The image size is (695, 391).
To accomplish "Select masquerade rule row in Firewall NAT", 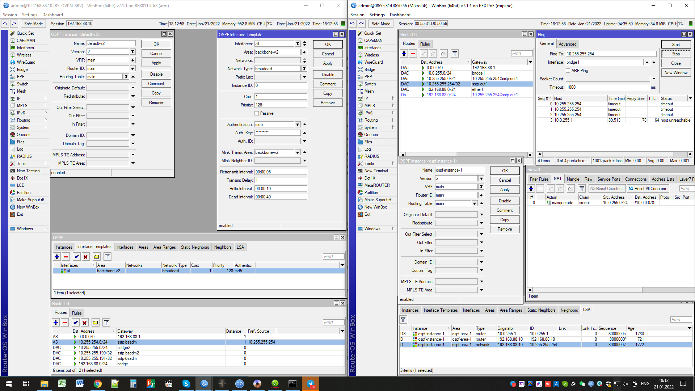I will pyautogui.click(x=611, y=203).
